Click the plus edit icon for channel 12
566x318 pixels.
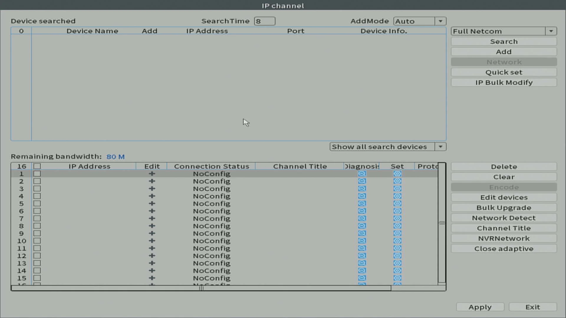point(152,256)
